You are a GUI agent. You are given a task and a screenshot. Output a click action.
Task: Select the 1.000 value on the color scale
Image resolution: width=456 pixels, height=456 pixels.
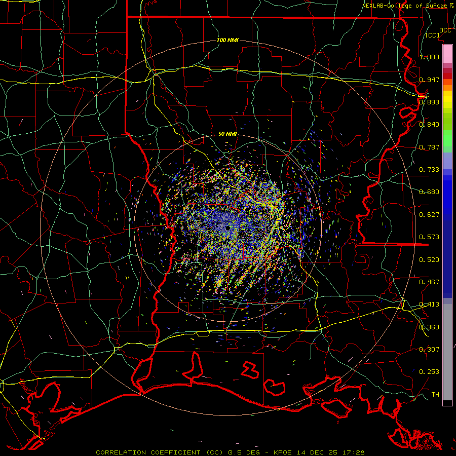click(429, 57)
